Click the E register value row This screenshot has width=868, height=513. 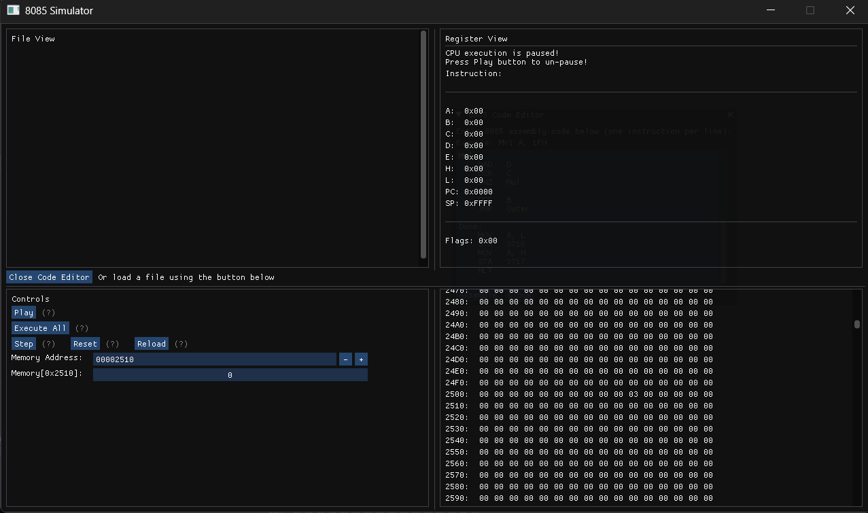(464, 157)
